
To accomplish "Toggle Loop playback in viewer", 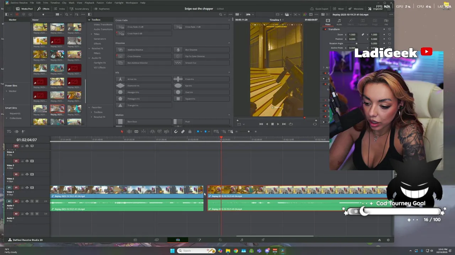I will click(x=291, y=124).
